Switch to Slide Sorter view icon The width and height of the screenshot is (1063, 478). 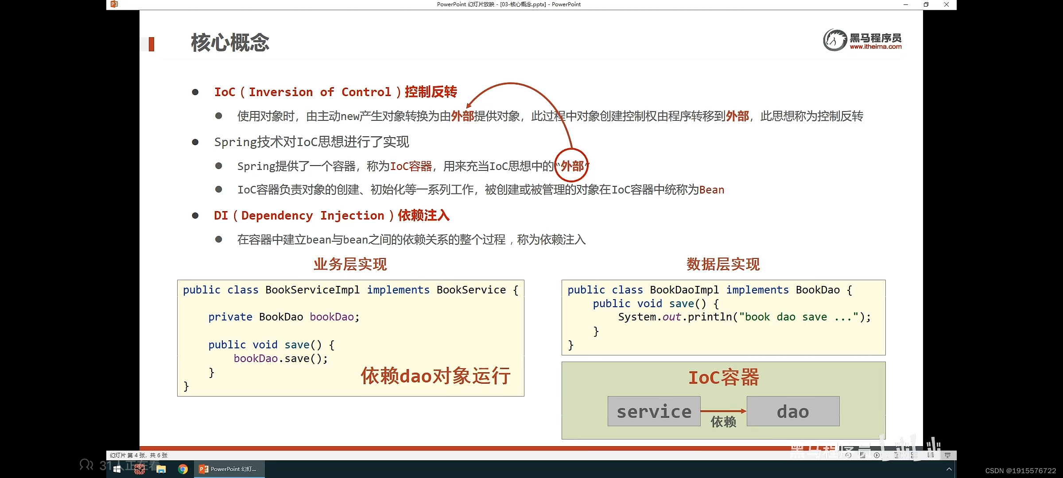click(914, 455)
